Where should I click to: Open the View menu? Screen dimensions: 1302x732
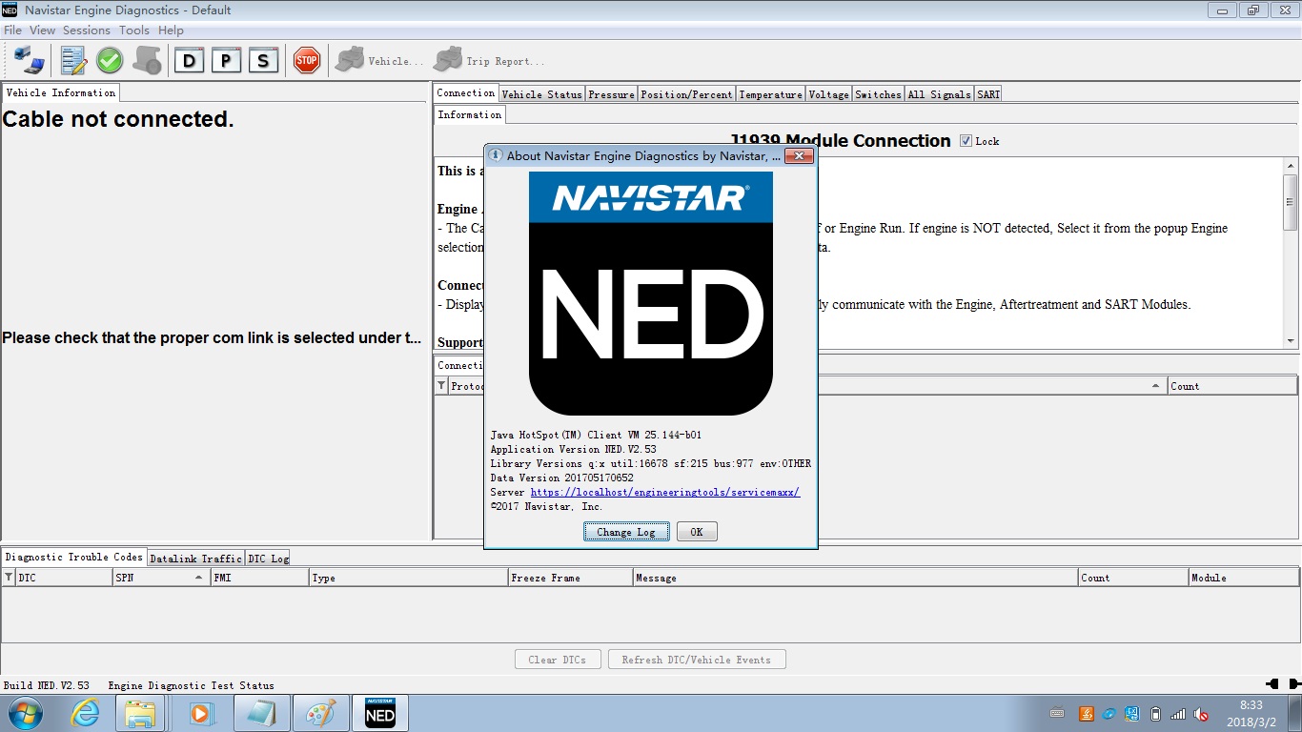(x=42, y=30)
